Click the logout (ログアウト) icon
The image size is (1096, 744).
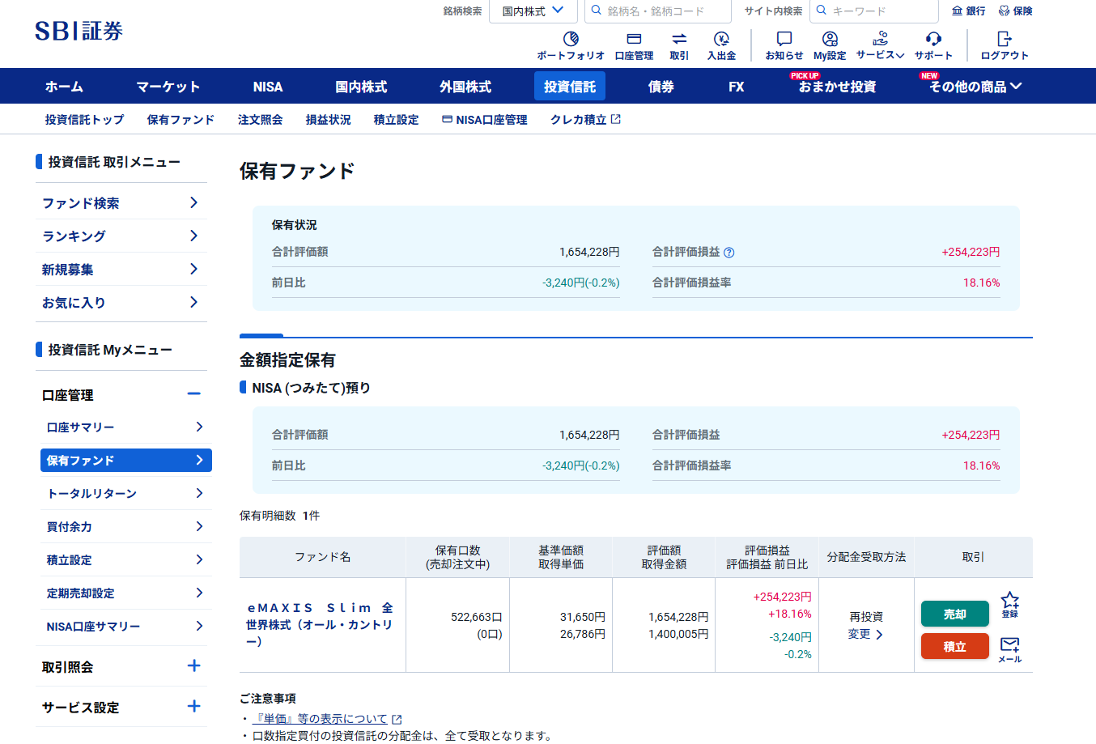[x=1005, y=39]
